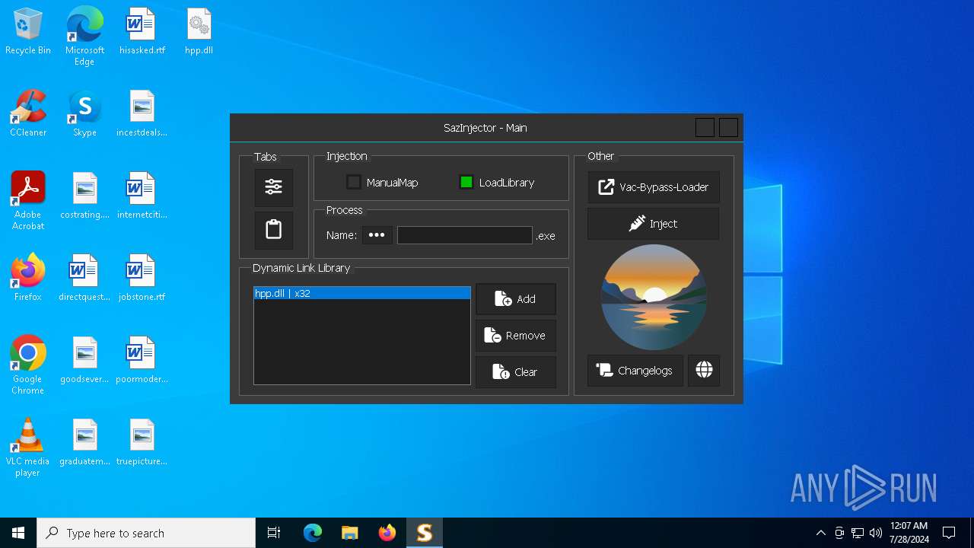Image resolution: width=974 pixels, height=548 pixels.
Task: Enable the ManualMap injection checkbox
Action: click(x=354, y=182)
